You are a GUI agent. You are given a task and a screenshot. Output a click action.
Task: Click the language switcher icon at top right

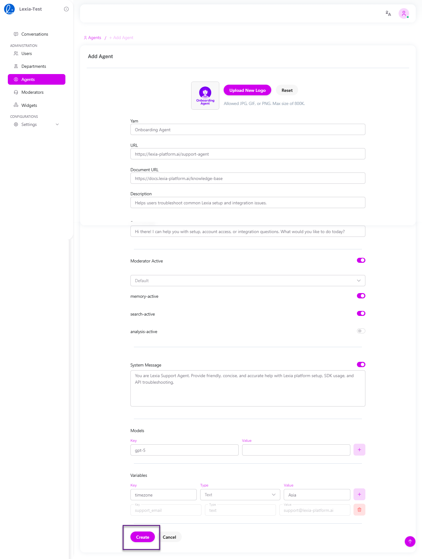[x=388, y=13]
